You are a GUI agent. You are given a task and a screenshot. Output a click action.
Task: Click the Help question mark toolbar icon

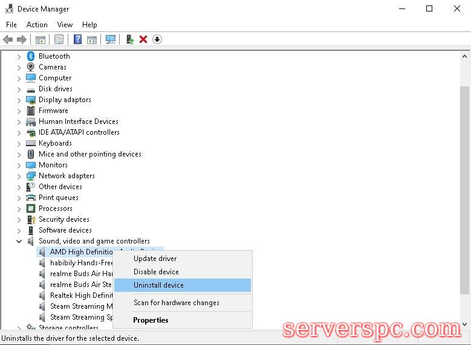click(77, 39)
